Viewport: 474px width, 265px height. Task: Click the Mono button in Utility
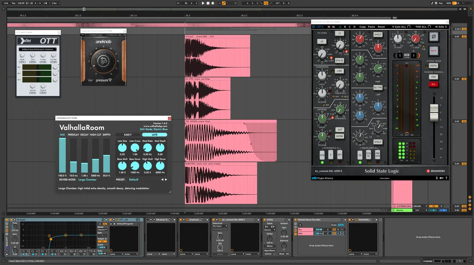click(269, 246)
